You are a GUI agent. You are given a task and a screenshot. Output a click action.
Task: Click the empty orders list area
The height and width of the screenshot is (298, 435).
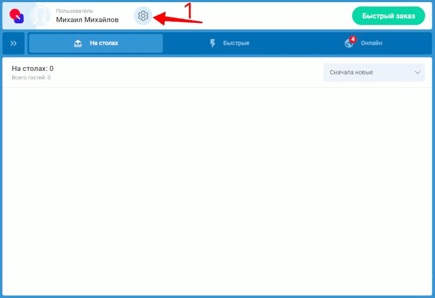pyautogui.click(x=217, y=190)
